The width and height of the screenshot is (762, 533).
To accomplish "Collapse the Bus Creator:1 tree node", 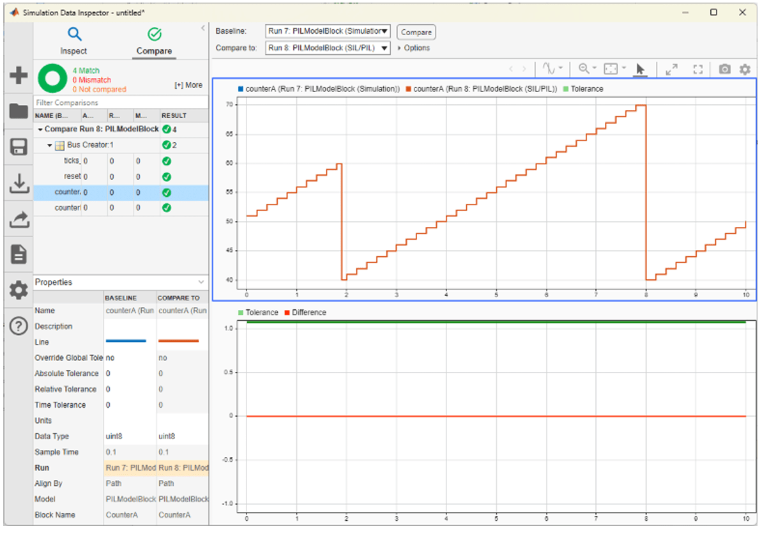I will [50, 144].
